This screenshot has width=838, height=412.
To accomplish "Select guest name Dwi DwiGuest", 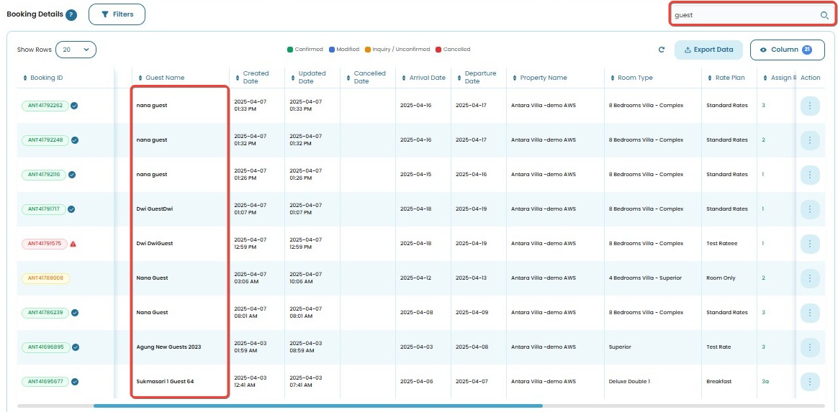I will (155, 244).
